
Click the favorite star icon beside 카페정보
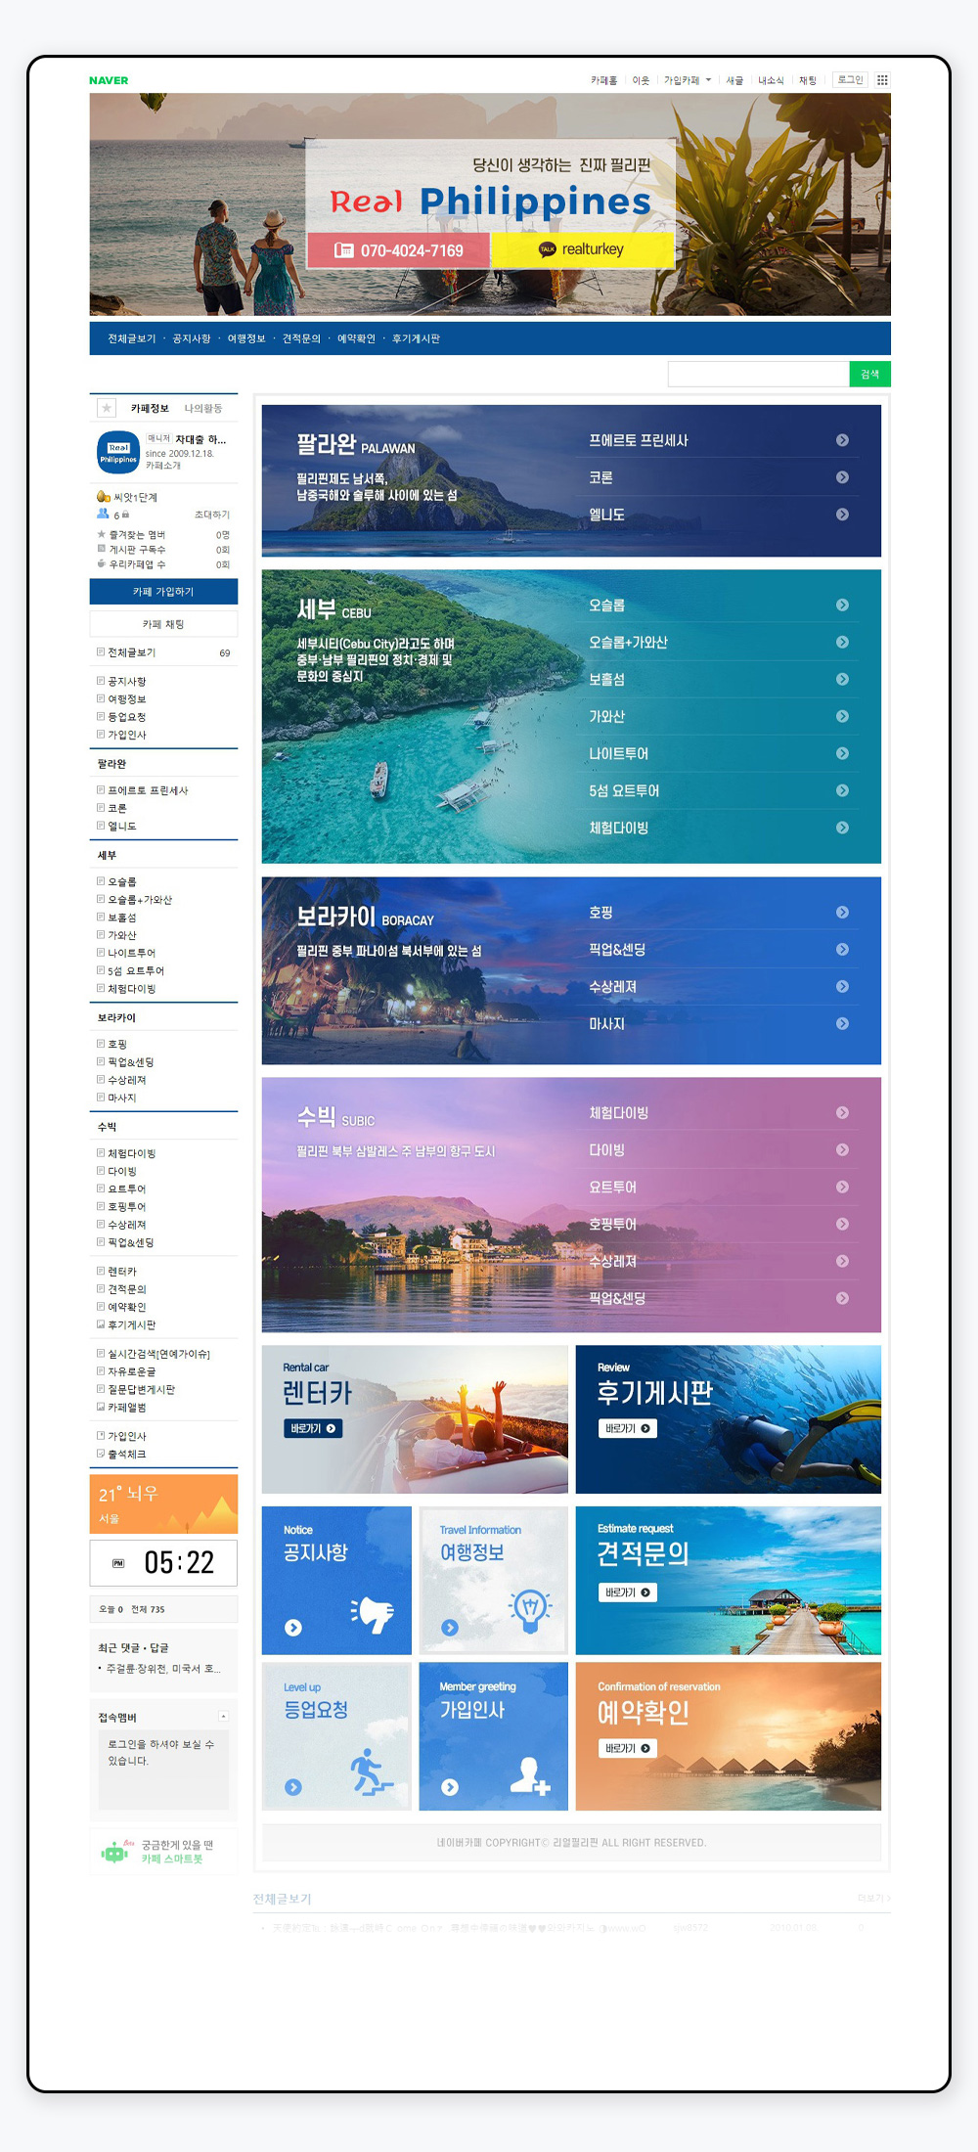click(107, 408)
